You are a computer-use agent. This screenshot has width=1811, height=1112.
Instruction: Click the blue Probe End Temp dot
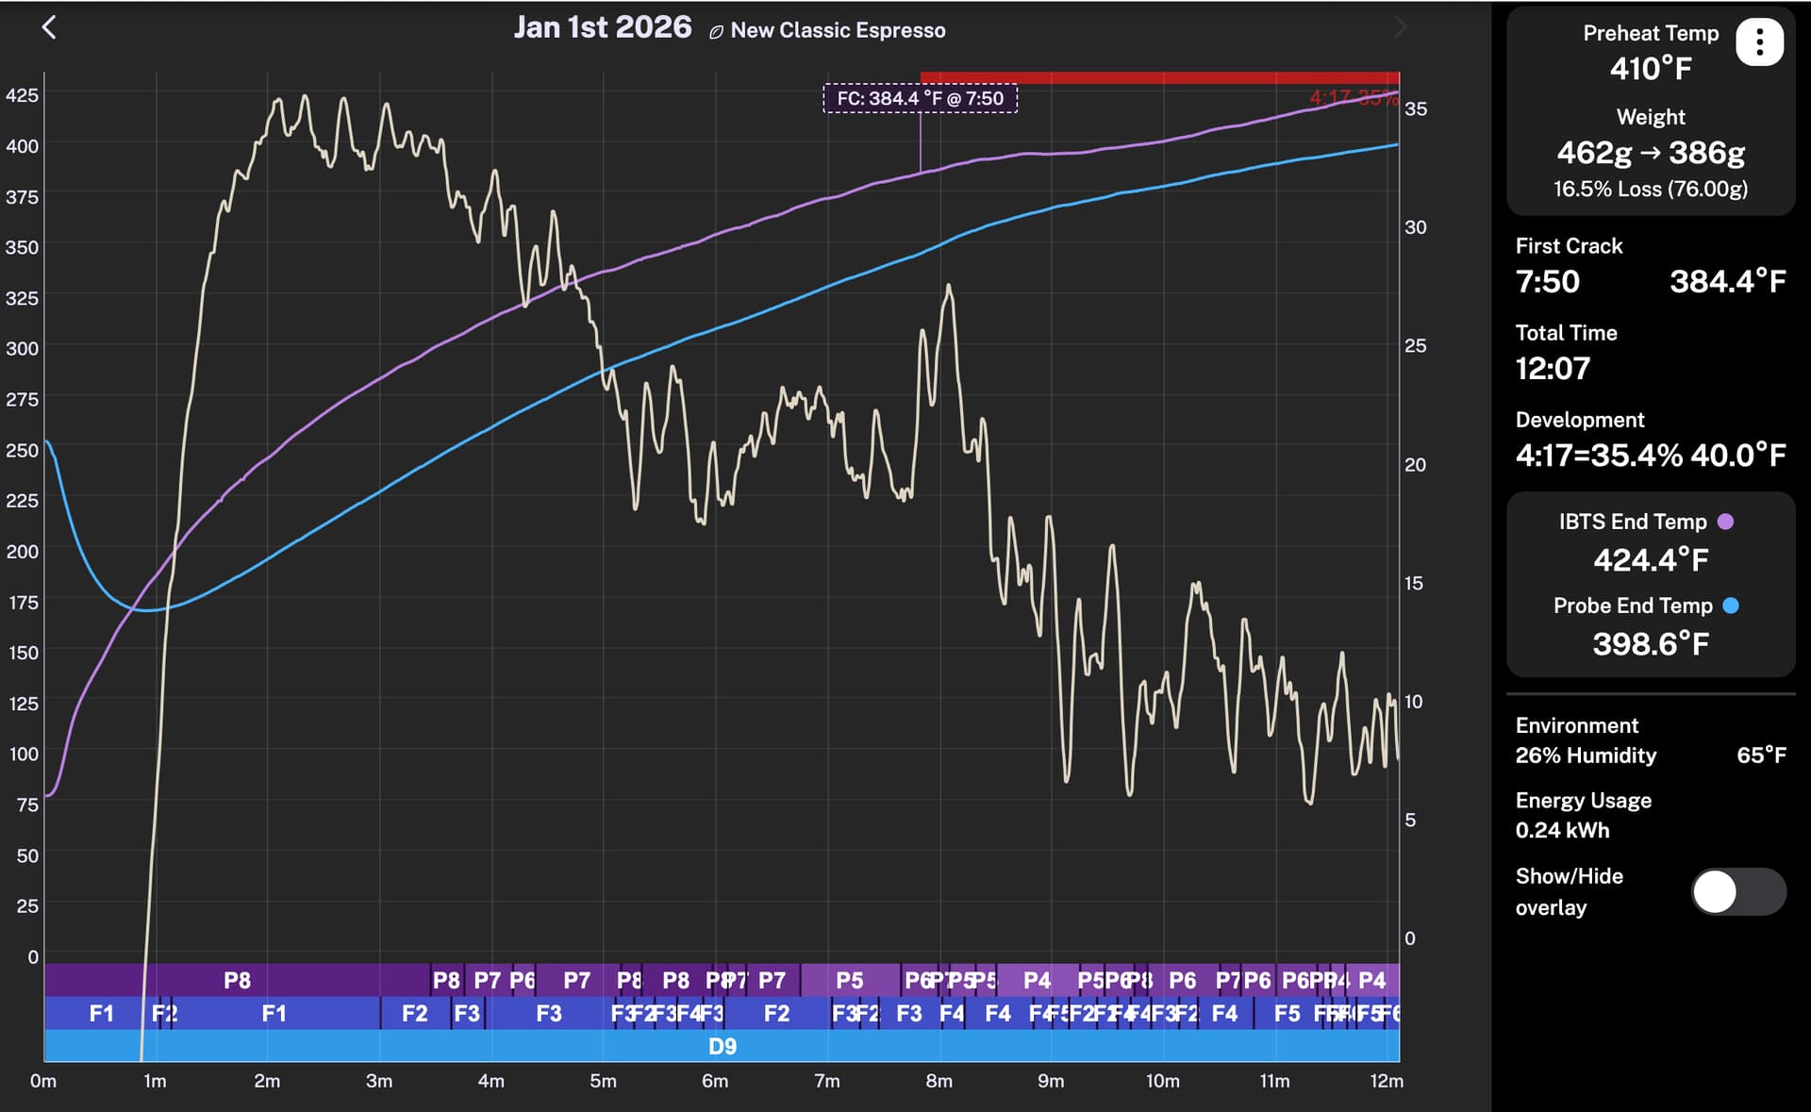click(x=1731, y=606)
